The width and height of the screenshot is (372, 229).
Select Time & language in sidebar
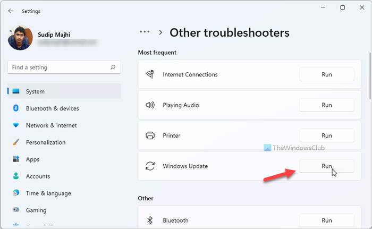tap(48, 193)
